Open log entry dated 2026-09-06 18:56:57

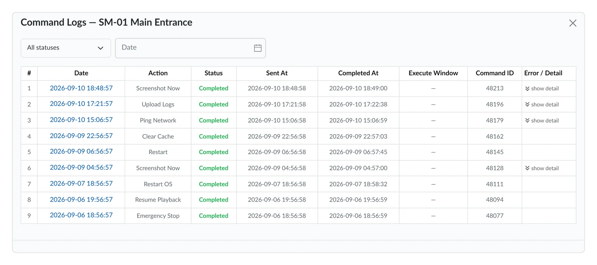(x=81, y=215)
